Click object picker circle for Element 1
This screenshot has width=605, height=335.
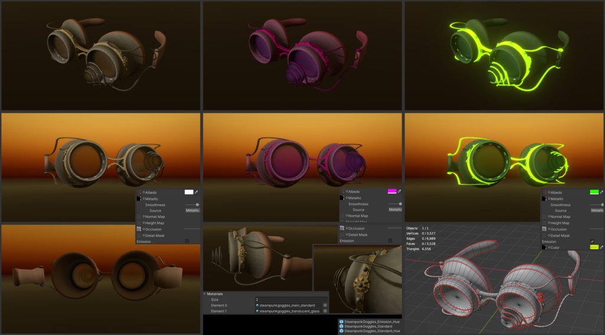[326, 311]
